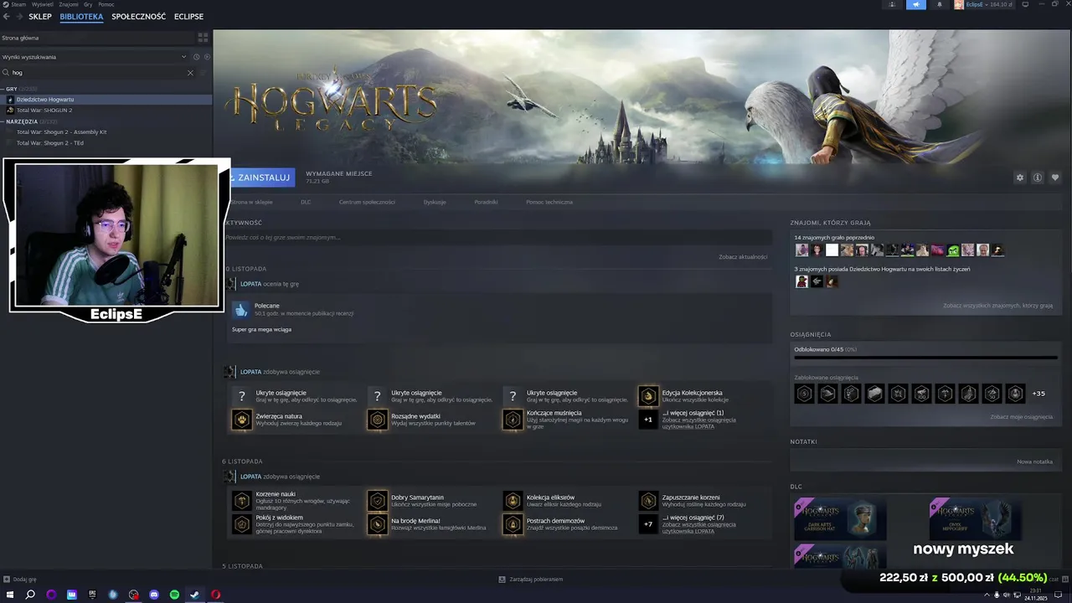Open Kończące muśnięcia achievement icon
Image resolution: width=1072 pixels, height=603 pixels.
coord(513,420)
